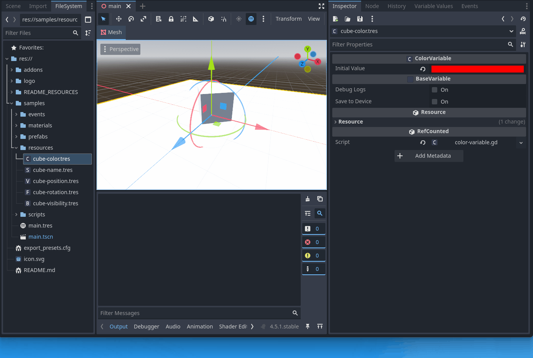
Task: Revert the Initial Value property
Action: pos(423,69)
